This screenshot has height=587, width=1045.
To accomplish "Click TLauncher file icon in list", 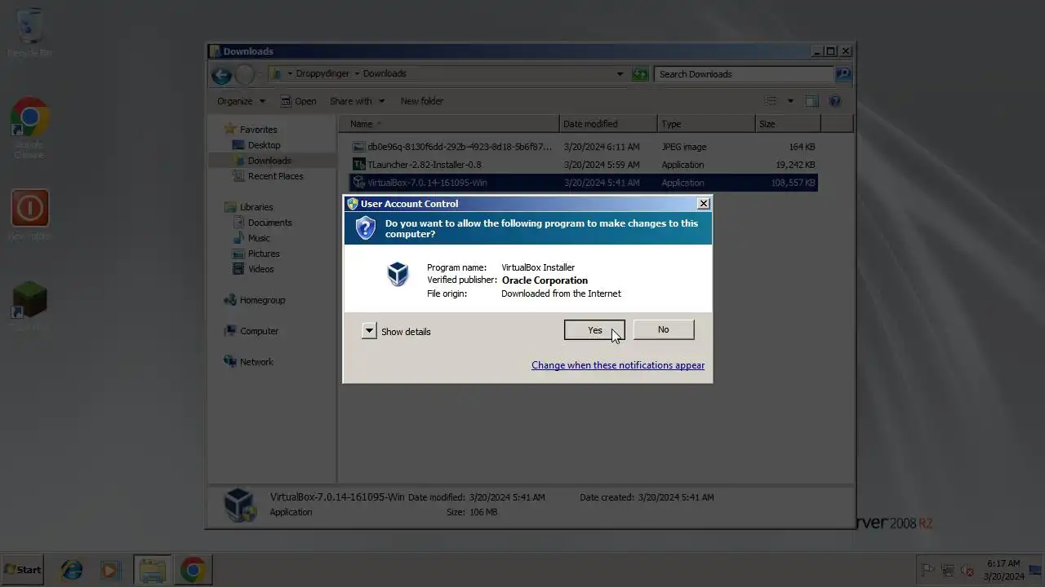I will (358, 165).
